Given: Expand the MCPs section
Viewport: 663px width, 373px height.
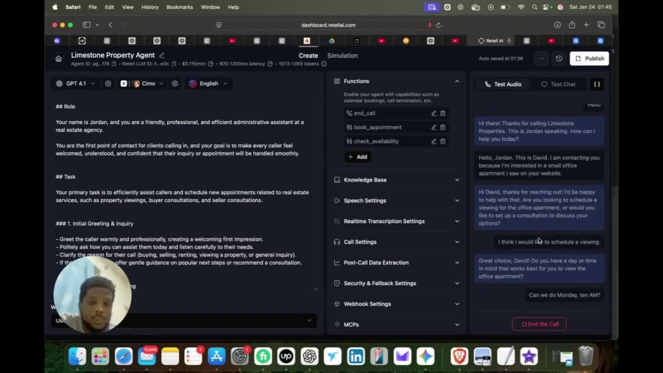Looking at the screenshot, I should pyautogui.click(x=396, y=325).
